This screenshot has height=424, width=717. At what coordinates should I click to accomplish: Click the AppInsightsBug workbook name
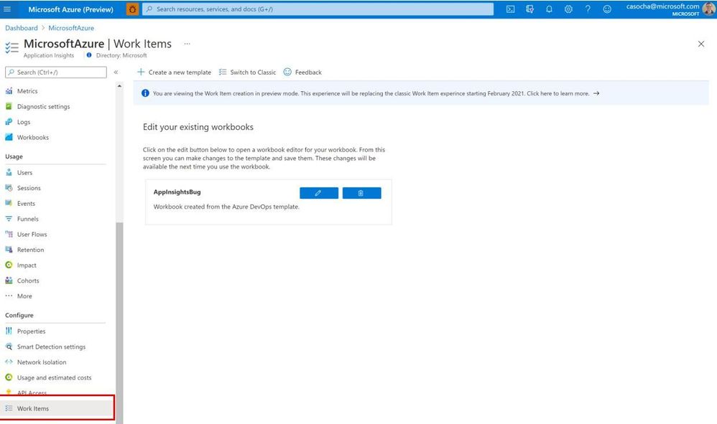pyautogui.click(x=177, y=192)
